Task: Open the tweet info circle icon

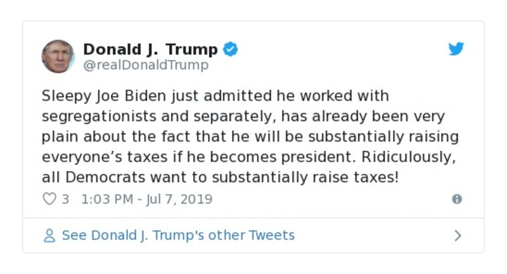Action: point(456,199)
